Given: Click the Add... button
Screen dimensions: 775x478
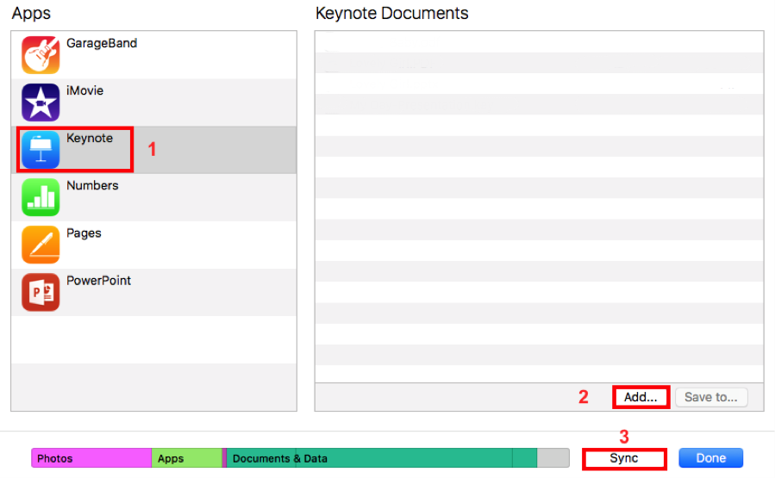Looking at the screenshot, I should [x=641, y=397].
